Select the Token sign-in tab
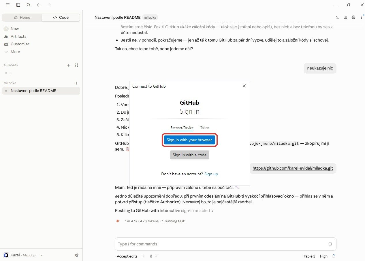 (x=205, y=127)
